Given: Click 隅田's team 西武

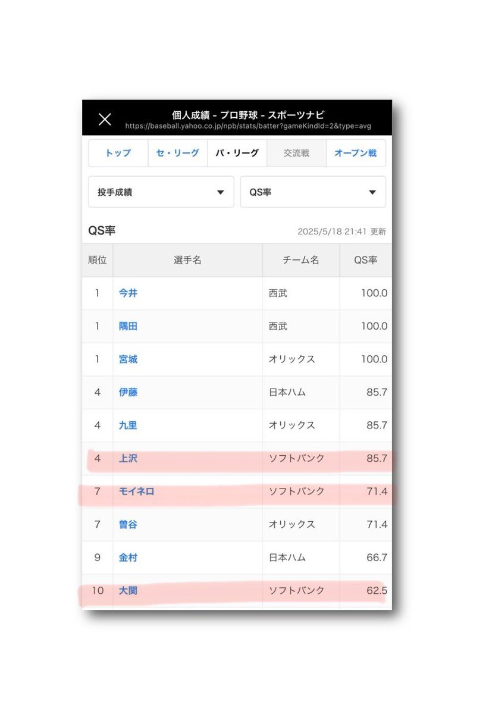Looking at the screenshot, I should [x=278, y=326].
